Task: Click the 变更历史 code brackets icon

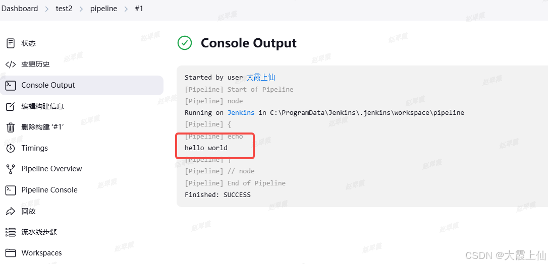Action: point(11,64)
